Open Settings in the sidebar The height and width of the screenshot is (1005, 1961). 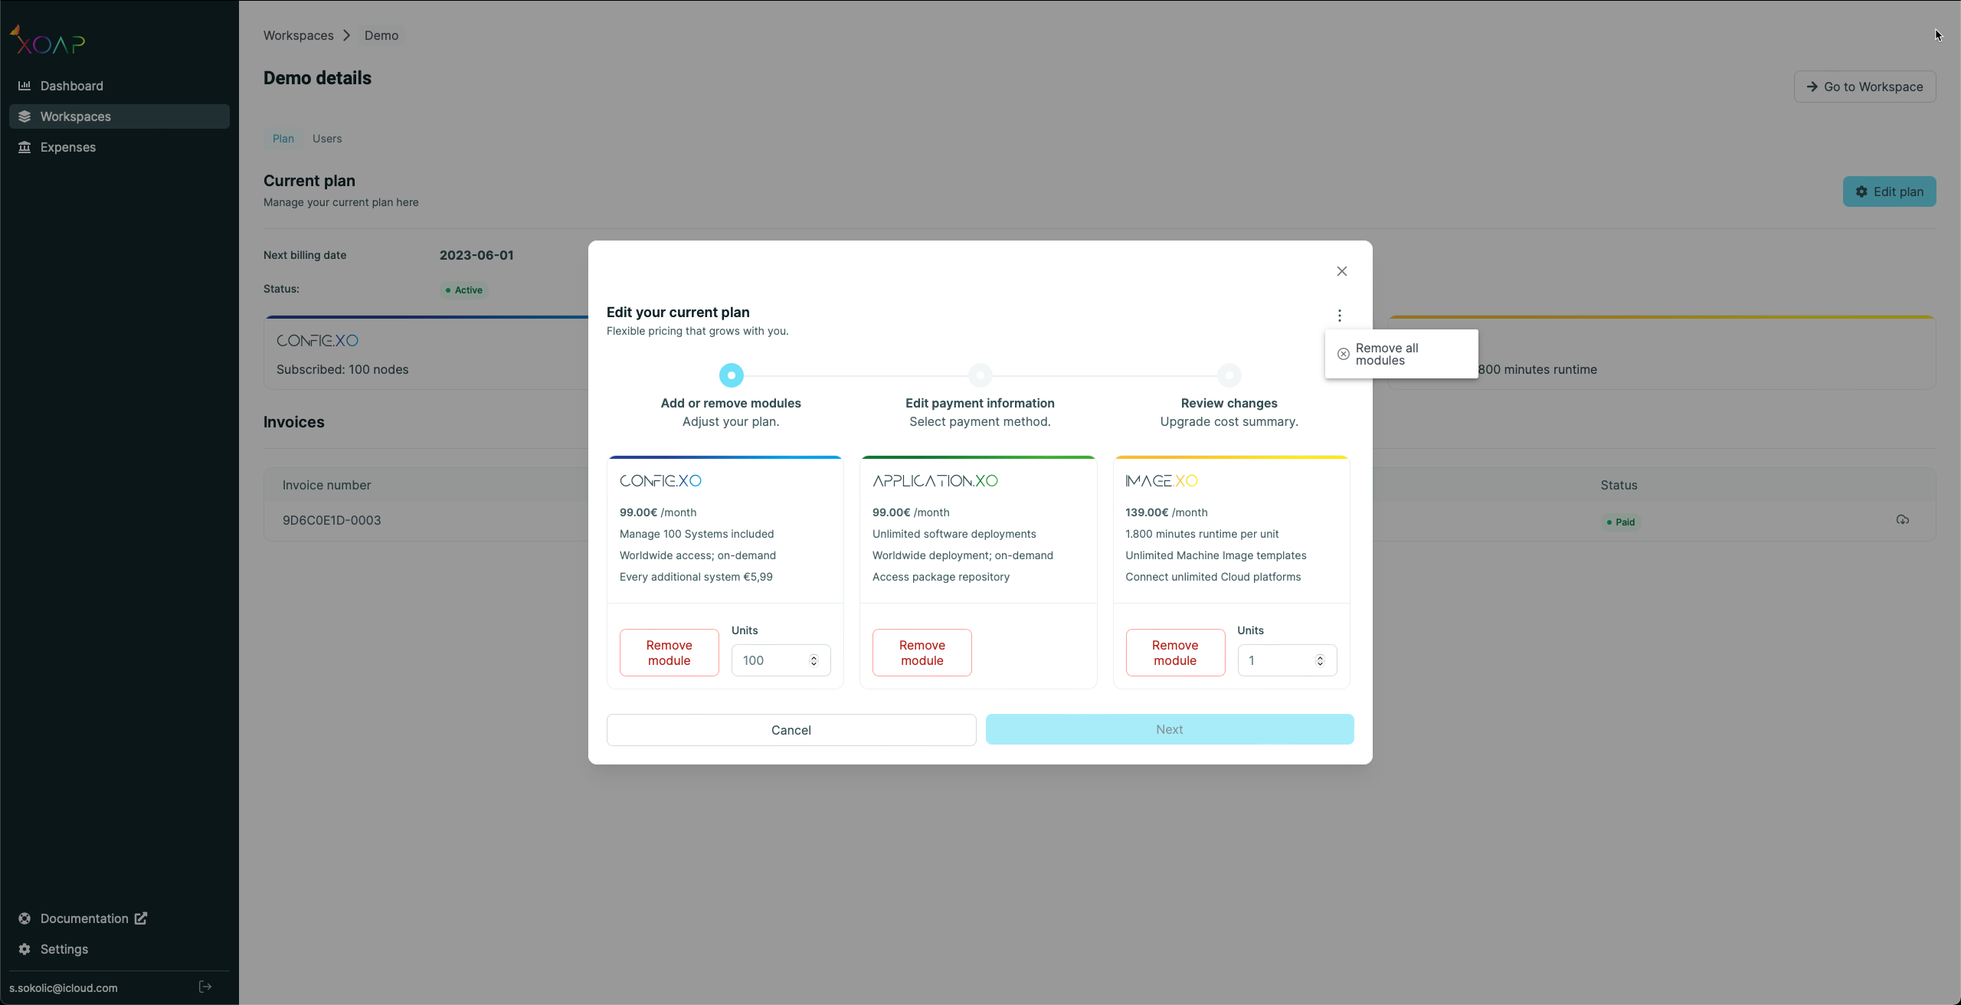(x=119, y=949)
